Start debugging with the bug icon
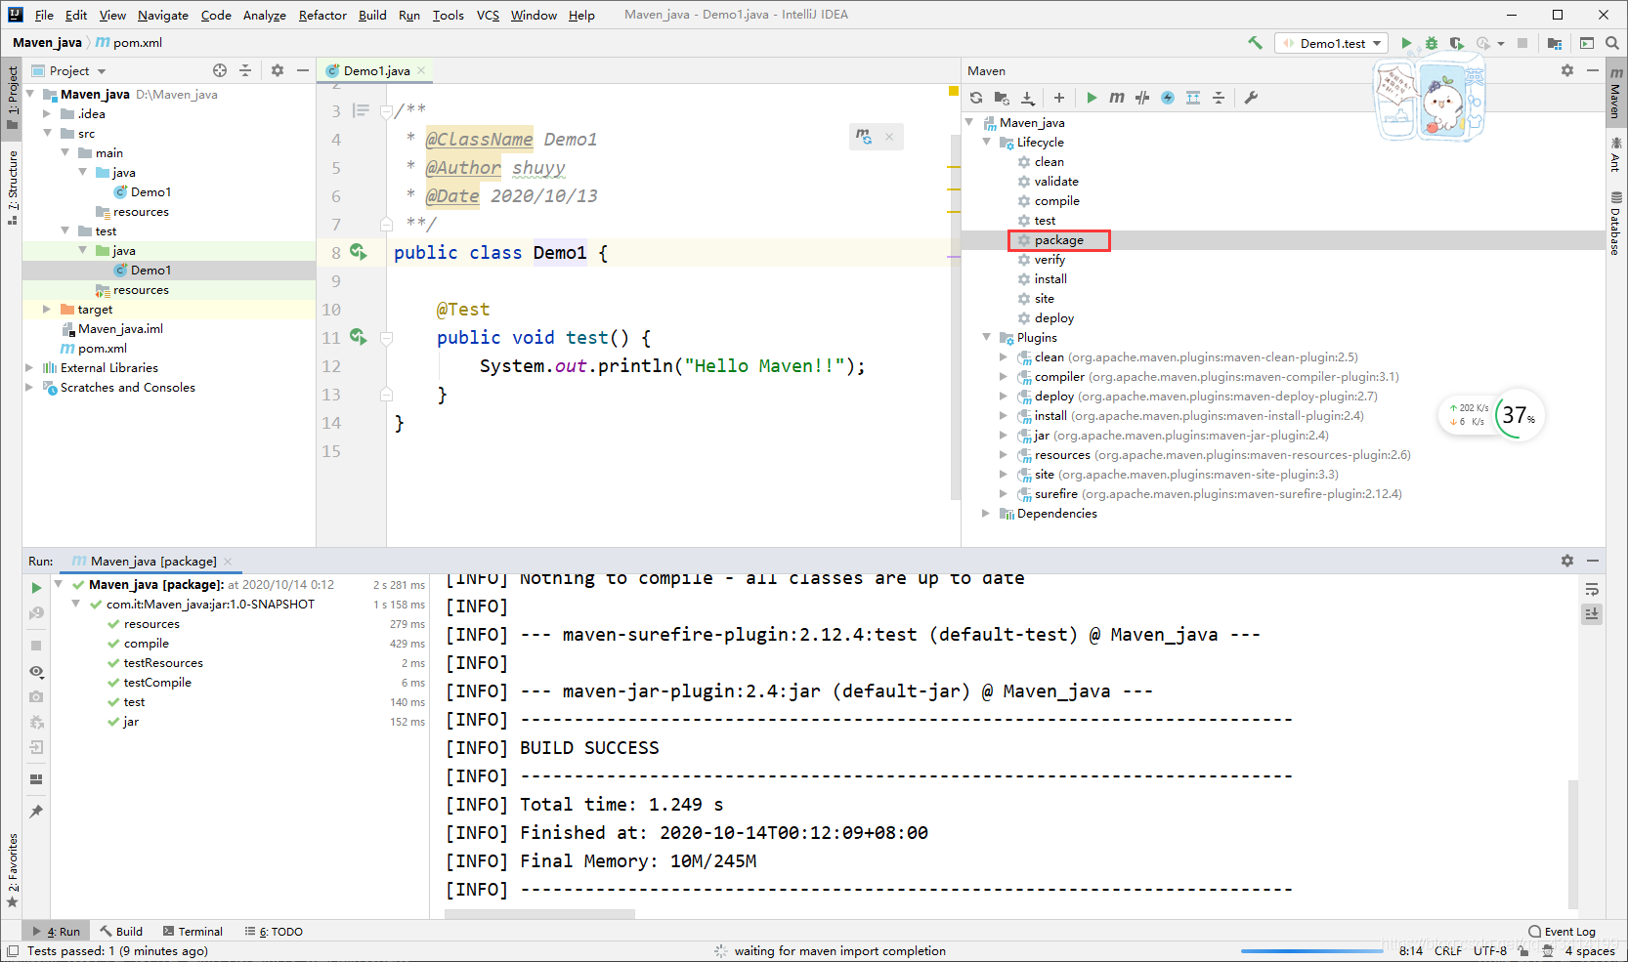The width and height of the screenshot is (1628, 962). pyautogui.click(x=1432, y=43)
